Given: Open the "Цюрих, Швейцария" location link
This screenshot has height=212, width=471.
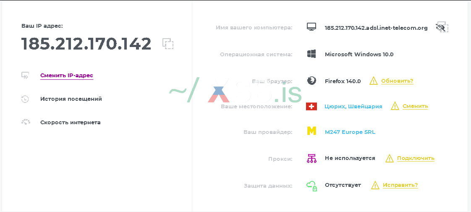Looking at the screenshot, I should 353,107.
